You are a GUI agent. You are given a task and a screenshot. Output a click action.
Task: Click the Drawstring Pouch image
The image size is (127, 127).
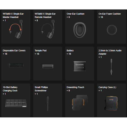pyautogui.click(x=80, y=103)
